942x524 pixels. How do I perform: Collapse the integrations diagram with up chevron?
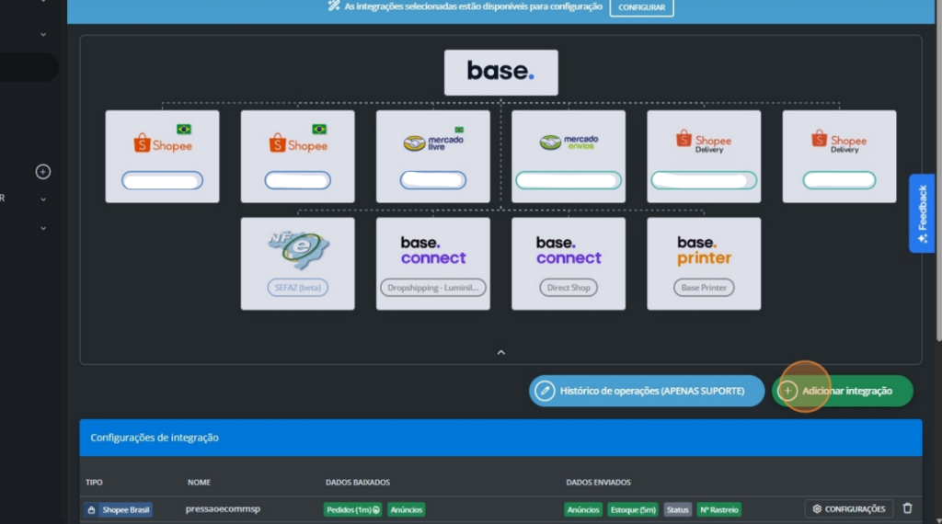coord(501,352)
